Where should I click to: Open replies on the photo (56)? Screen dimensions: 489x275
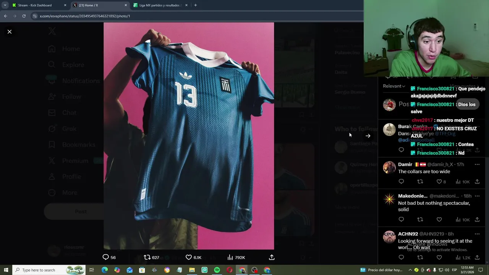pos(109,257)
